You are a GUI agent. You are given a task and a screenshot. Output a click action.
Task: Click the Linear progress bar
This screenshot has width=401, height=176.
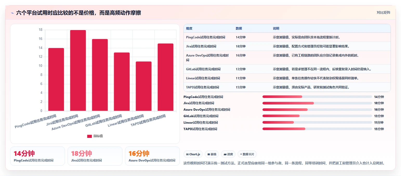[317, 122]
